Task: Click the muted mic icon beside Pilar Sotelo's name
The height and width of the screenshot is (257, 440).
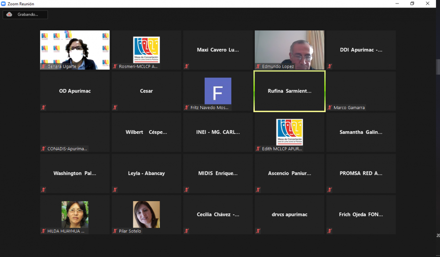Action: 115,231
